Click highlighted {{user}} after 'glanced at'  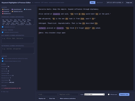tap(60, 28)
